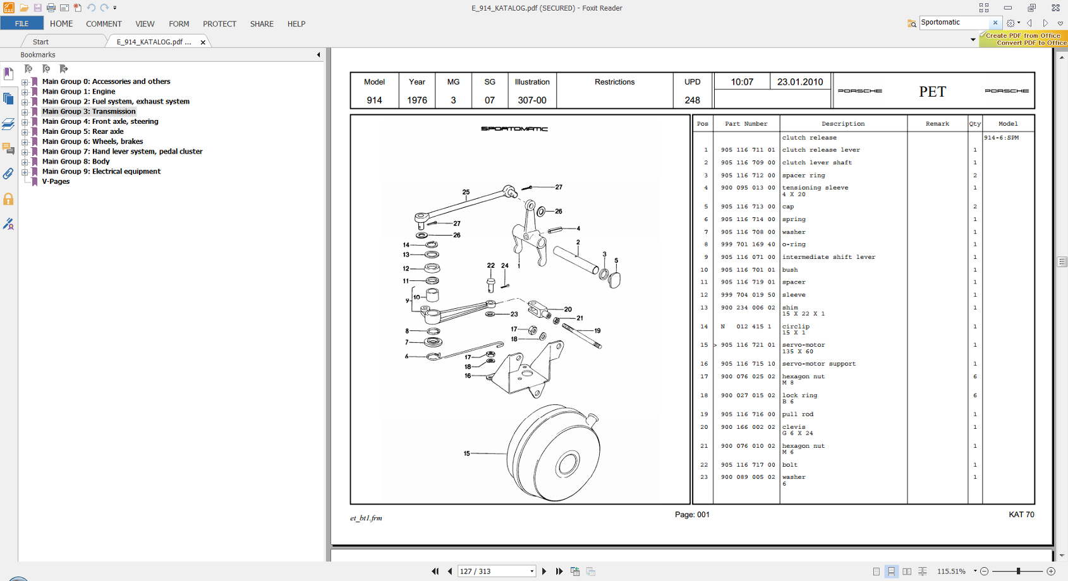Click the delete bookmark icon

(x=28, y=69)
